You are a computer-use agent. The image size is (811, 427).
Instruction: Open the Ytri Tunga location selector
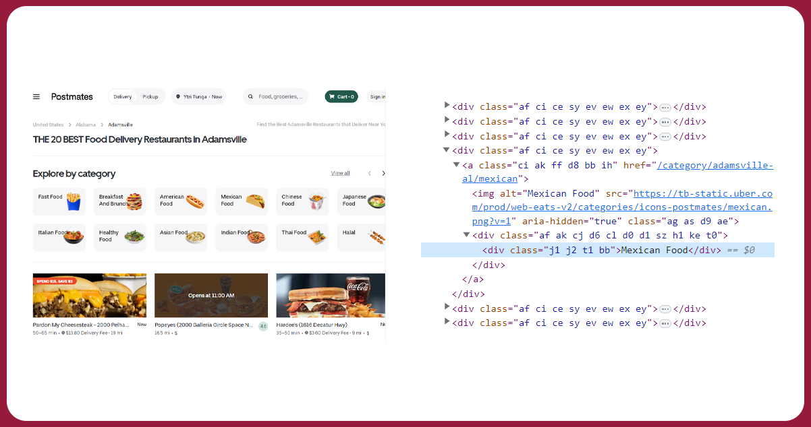[198, 97]
